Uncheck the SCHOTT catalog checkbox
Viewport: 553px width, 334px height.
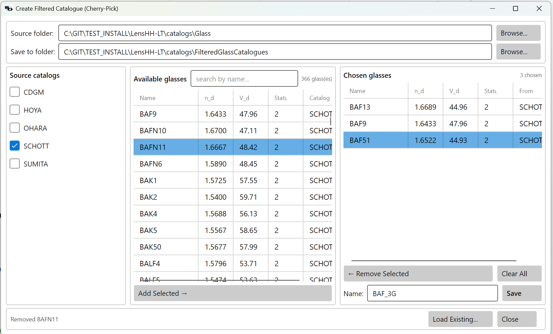tap(15, 146)
